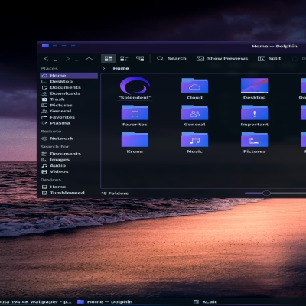Select the Desktop folder thumbnail

[x=254, y=86]
